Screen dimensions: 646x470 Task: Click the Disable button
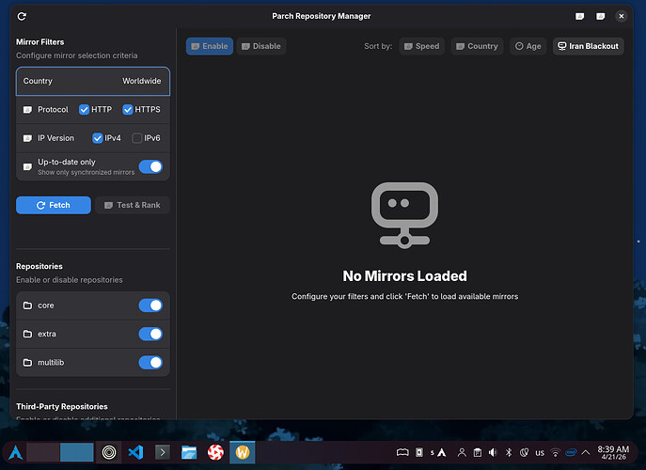point(261,46)
